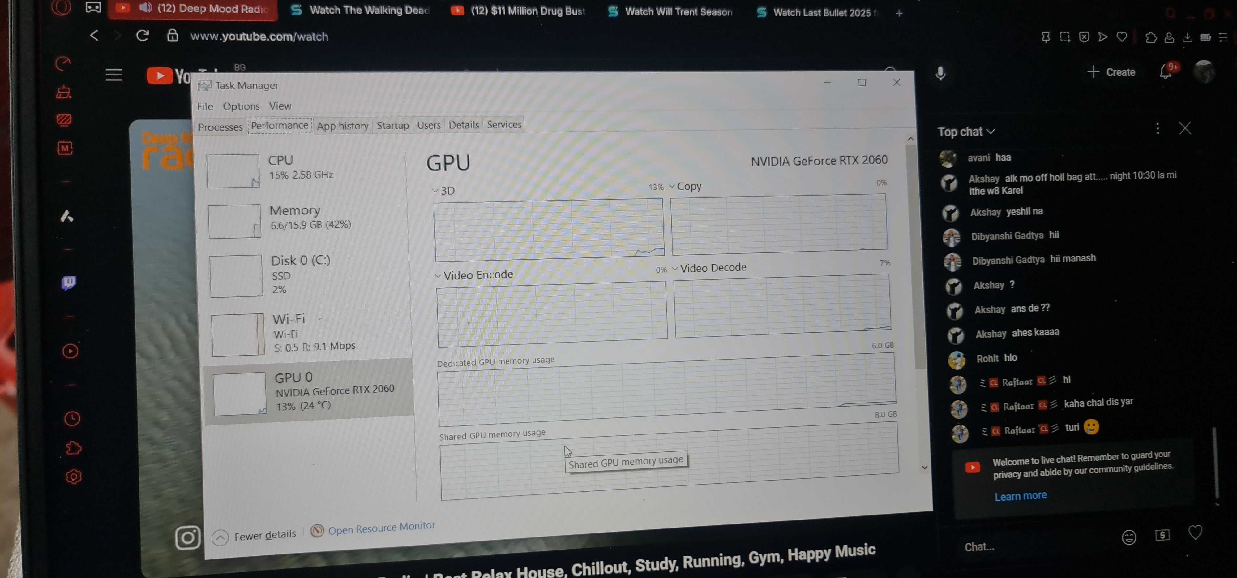Open the 3D engine graph dropdown

point(435,191)
